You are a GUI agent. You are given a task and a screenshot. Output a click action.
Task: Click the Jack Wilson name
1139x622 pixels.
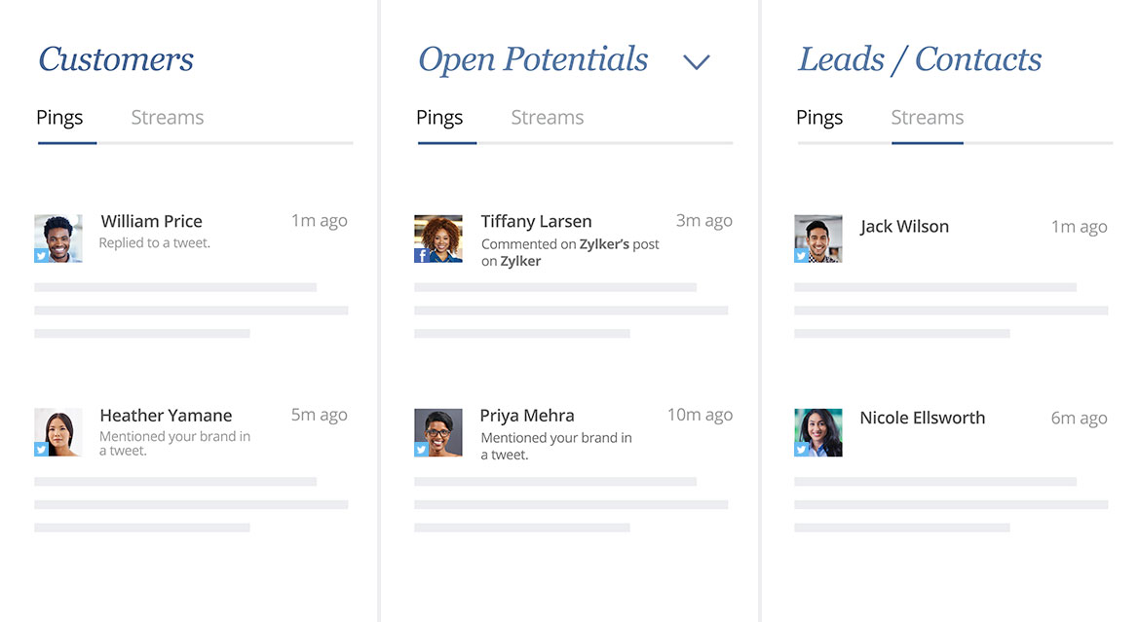click(x=904, y=227)
